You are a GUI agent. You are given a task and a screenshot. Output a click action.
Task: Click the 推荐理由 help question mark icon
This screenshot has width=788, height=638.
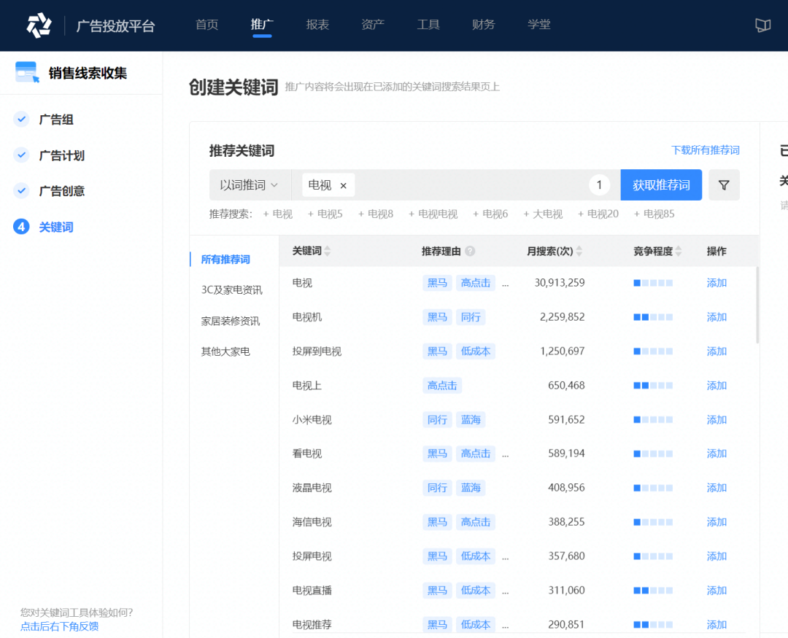point(470,251)
